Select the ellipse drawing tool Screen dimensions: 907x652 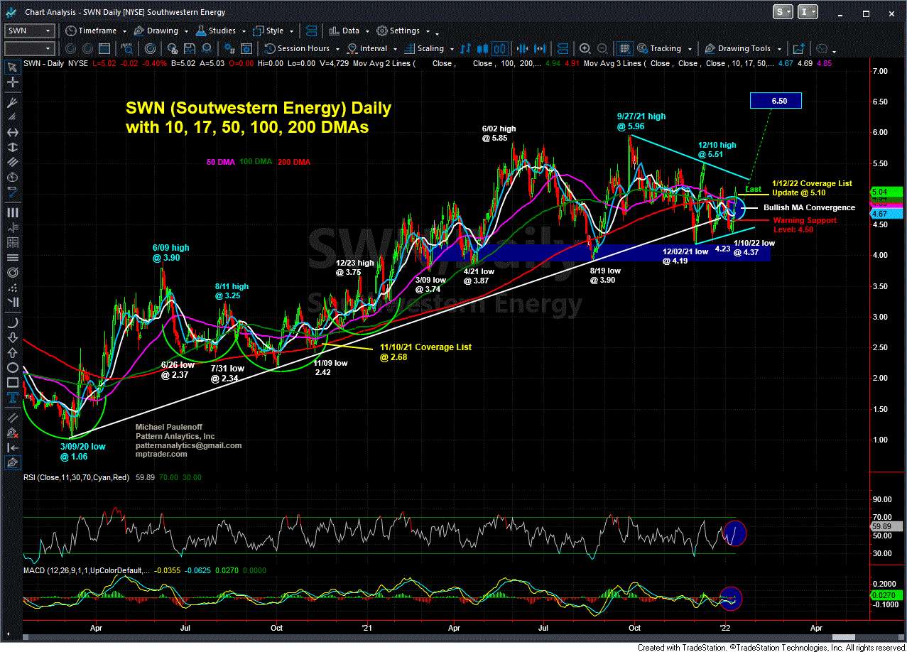tap(12, 368)
